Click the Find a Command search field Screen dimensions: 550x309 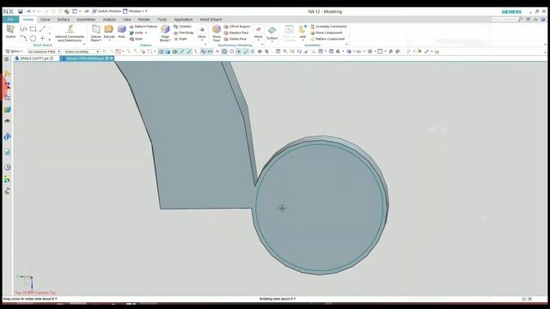(x=504, y=20)
